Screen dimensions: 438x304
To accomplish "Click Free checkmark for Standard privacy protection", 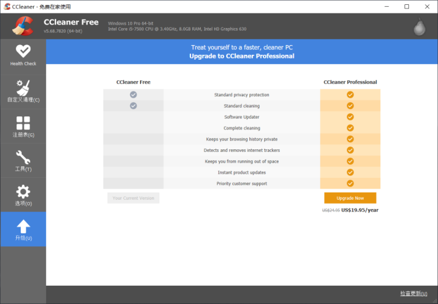I will click(133, 94).
